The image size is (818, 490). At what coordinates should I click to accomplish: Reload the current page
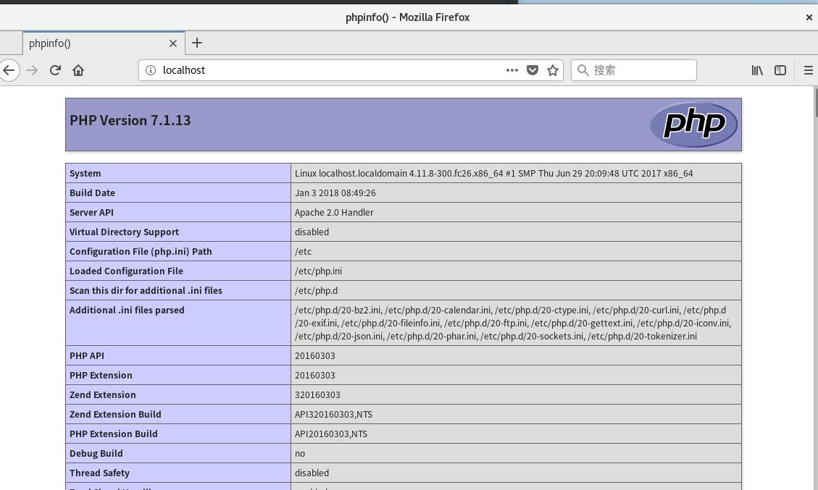click(55, 70)
